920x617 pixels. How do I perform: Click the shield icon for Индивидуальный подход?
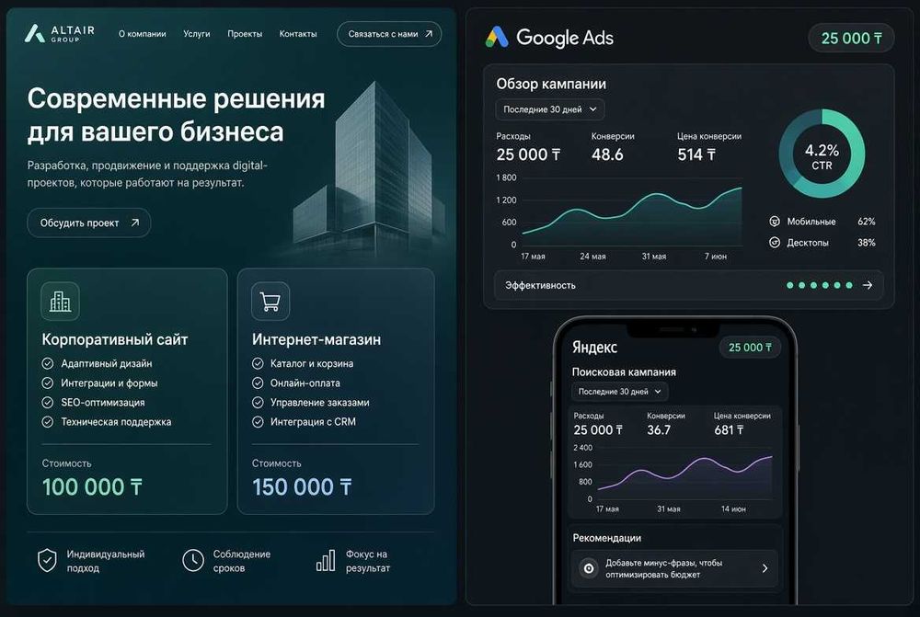tap(47, 560)
